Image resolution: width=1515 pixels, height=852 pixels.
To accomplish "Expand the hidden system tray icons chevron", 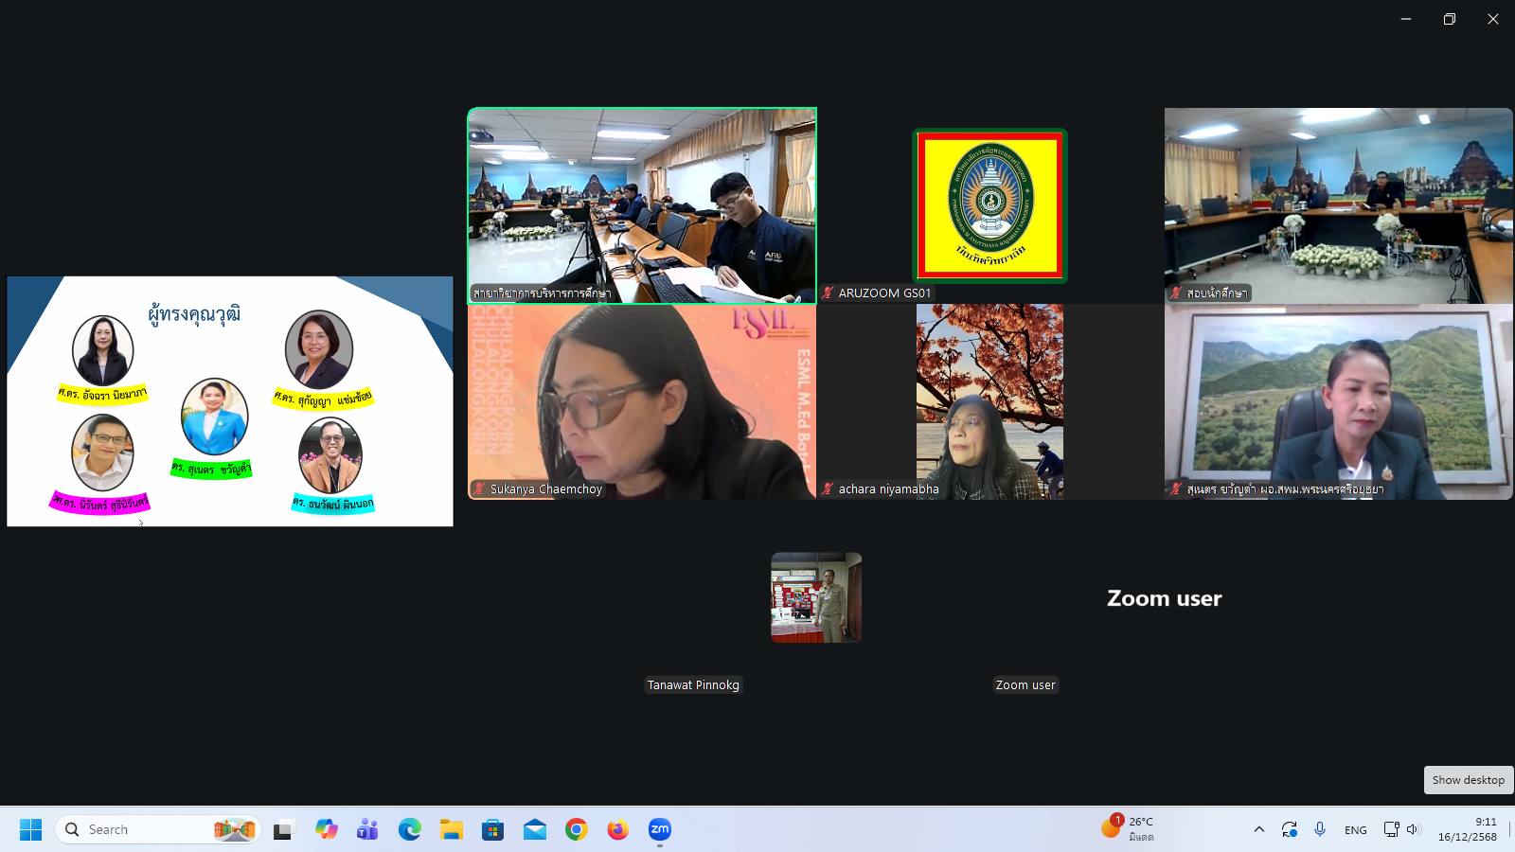I will [x=1258, y=829].
